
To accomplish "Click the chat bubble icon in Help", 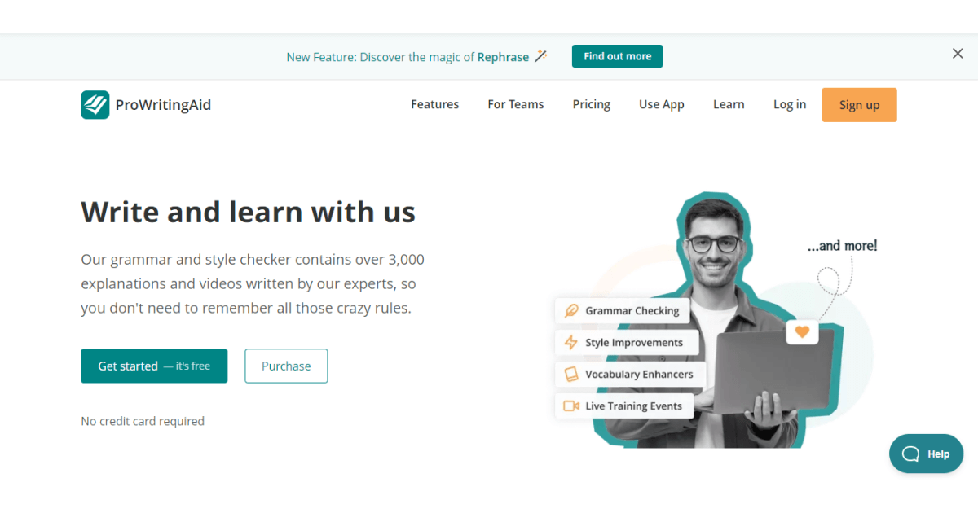I will [x=910, y=454].
